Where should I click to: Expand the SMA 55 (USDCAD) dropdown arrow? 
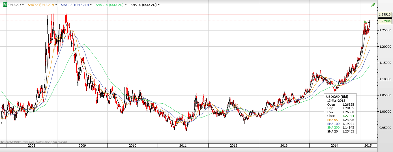pyautogui.click(x=56, y=5)
